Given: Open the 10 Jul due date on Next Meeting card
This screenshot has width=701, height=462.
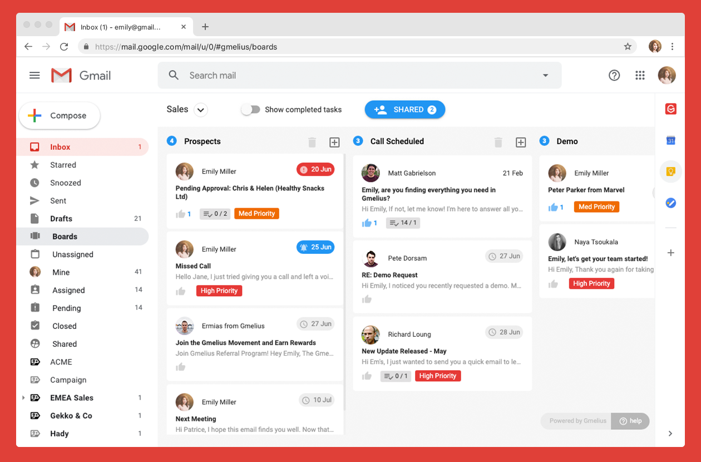Looking at the screenshot, I should tap(317, 400).
